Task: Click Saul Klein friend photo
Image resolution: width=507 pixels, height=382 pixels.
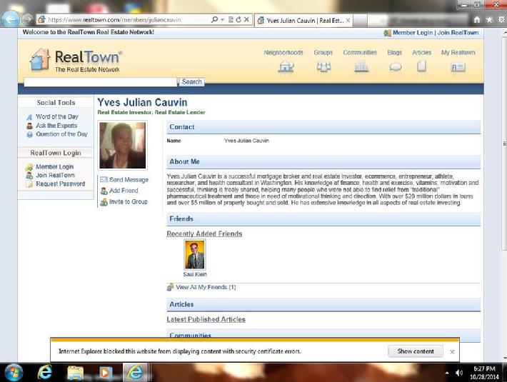Action: click(195, 255)
